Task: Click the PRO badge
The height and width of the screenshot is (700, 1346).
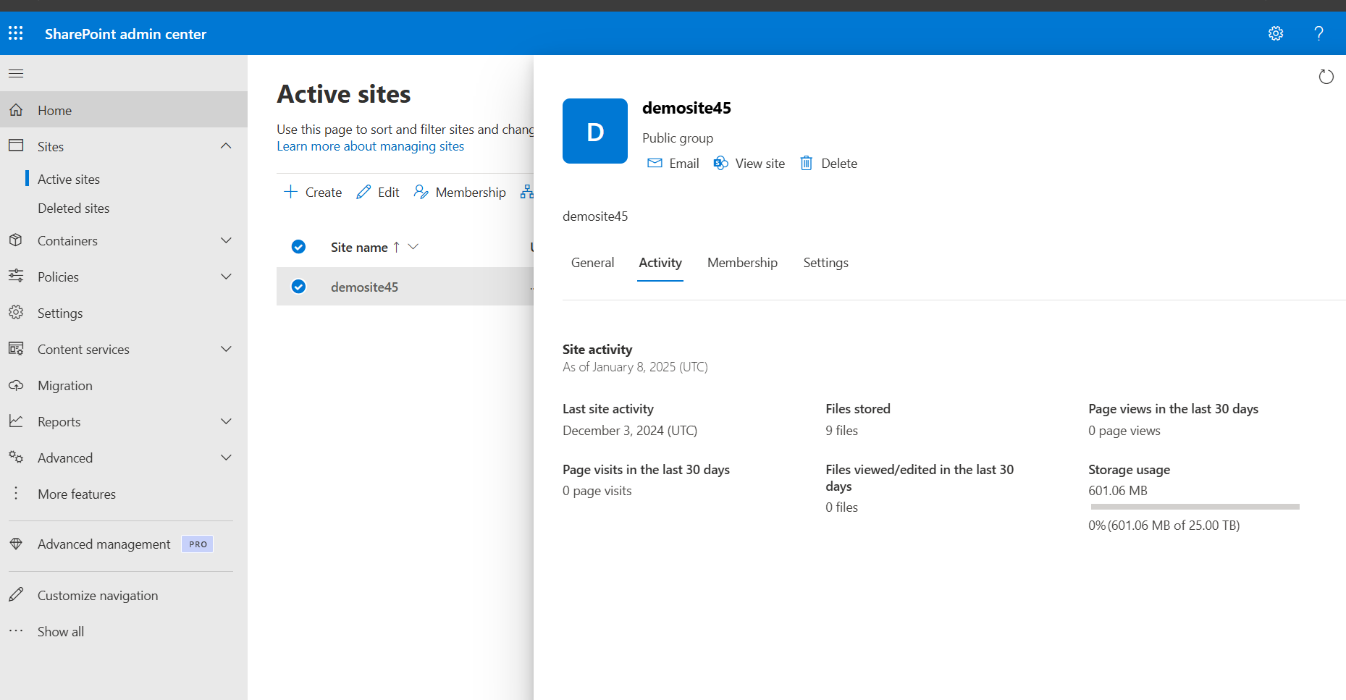Action: [198, 544]
